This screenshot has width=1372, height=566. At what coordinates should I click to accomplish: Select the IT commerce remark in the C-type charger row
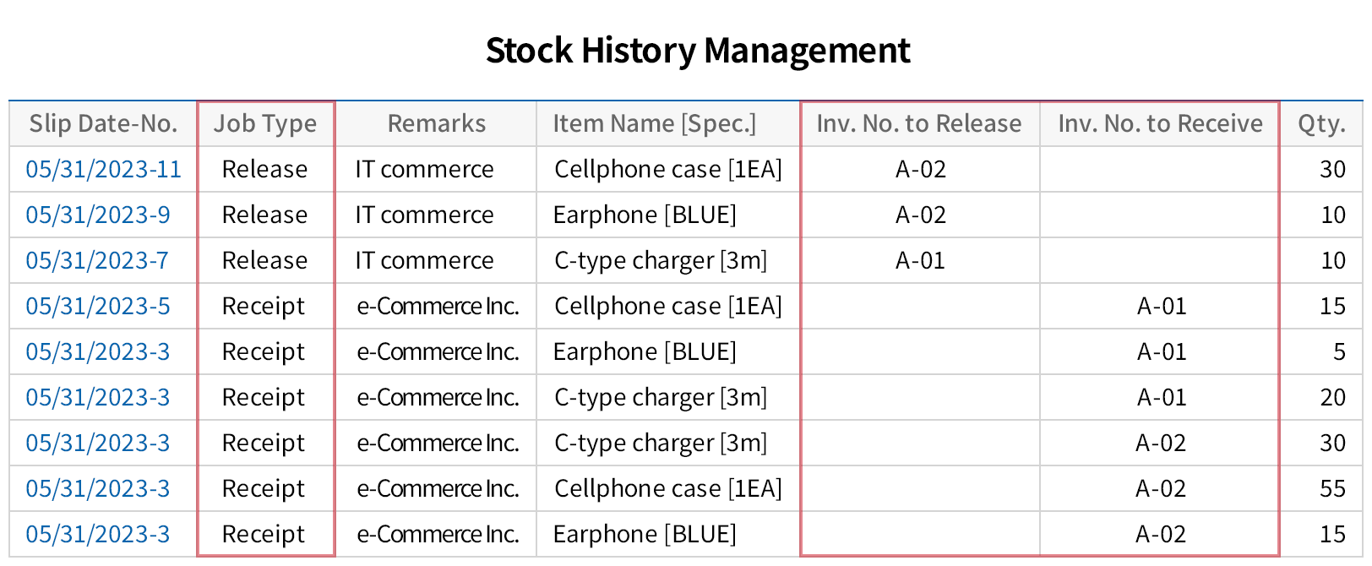[x=424, y=260]
